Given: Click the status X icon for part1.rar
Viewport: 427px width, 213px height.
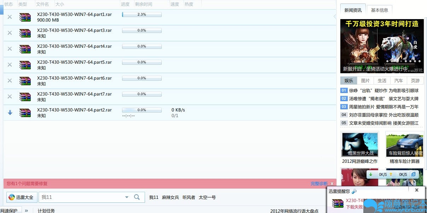Looking at the screenshot, I should [10, 17].
